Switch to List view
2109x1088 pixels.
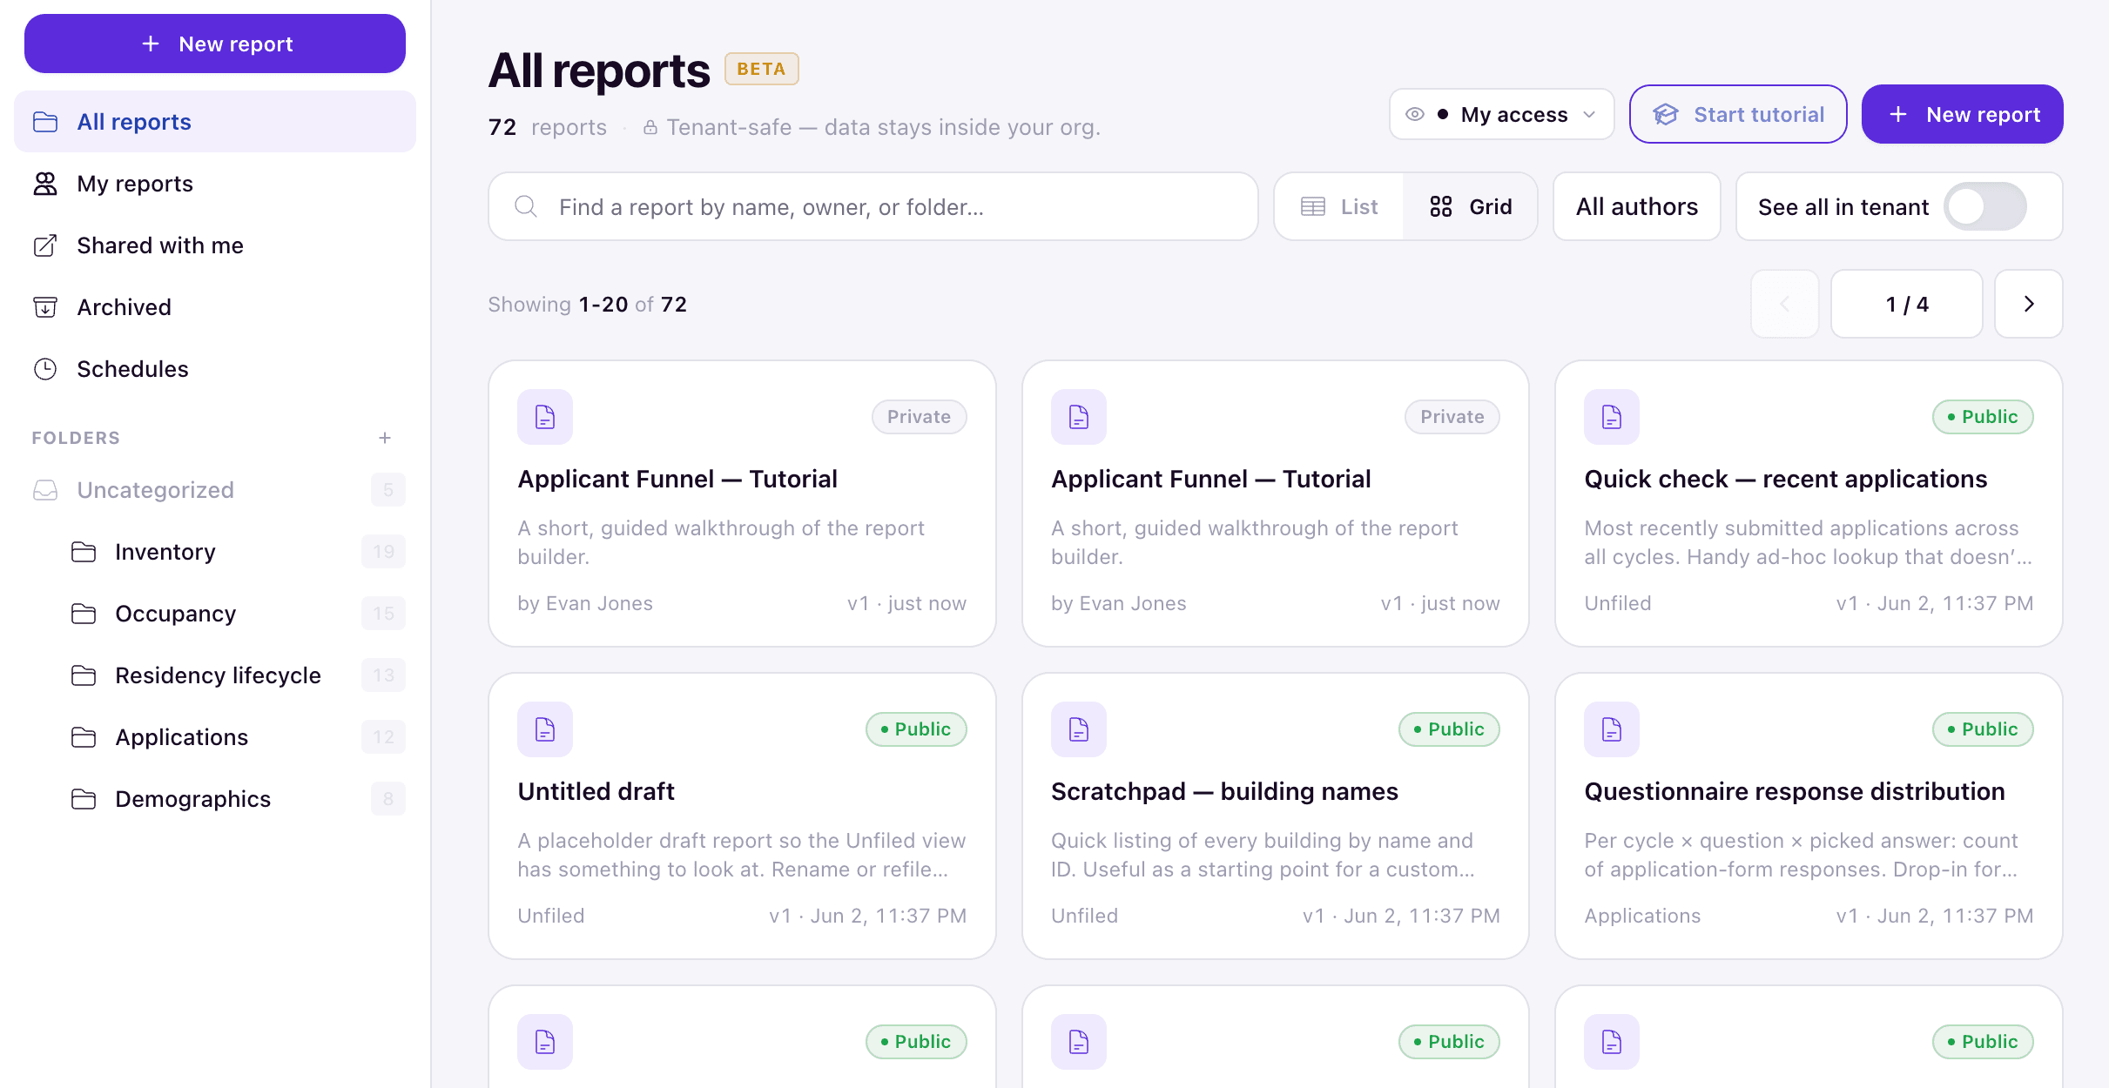pyautogui.click(x=1339, y=206)
